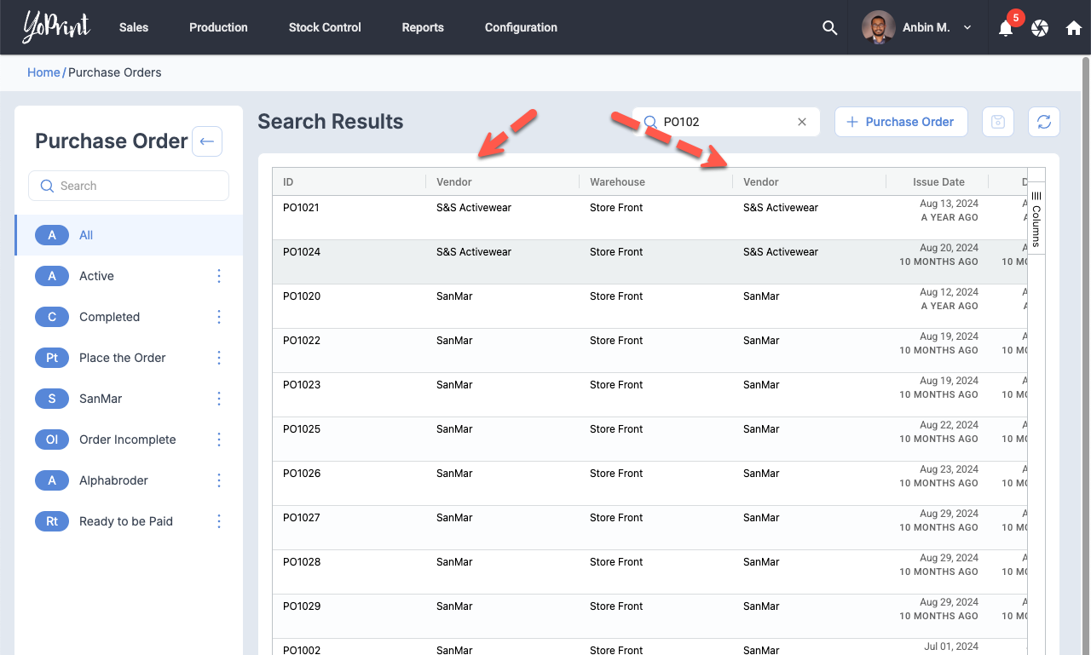Screen dimensions: 1091x655
Task: Sort by the Issue Date column header
Action: click(x=938, y=181)
